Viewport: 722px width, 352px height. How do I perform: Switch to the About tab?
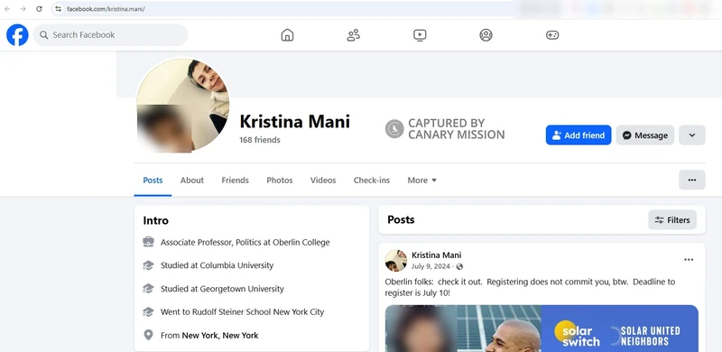pos(192,181)
